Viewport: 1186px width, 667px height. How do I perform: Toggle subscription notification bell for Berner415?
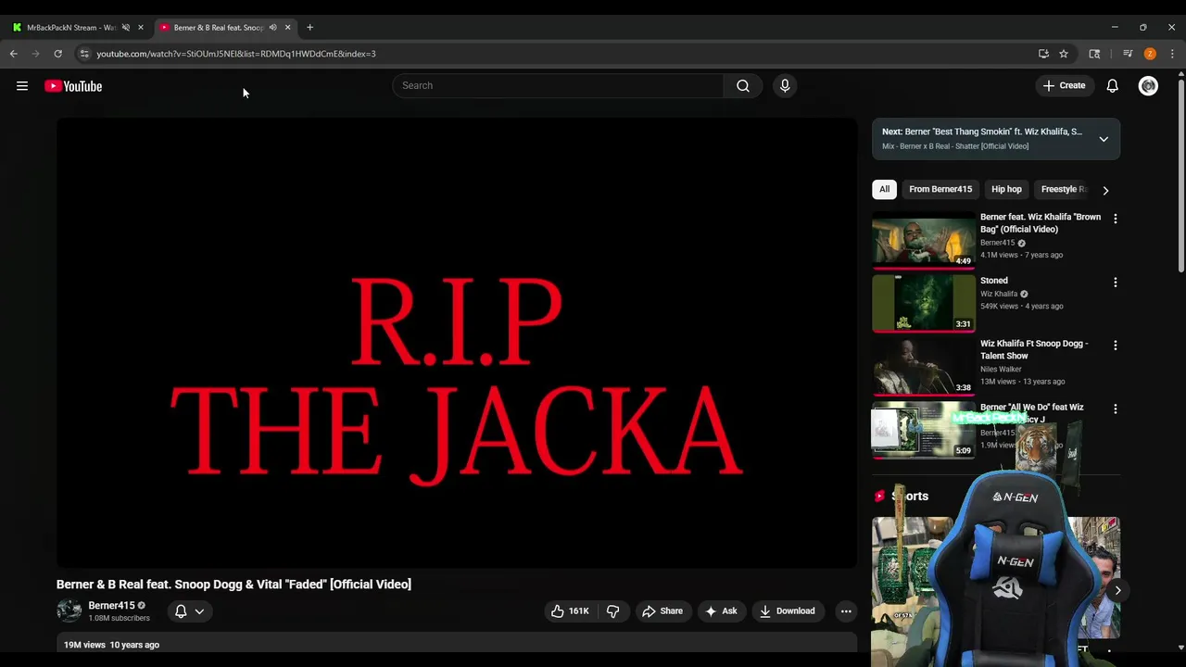pos(181,611)
